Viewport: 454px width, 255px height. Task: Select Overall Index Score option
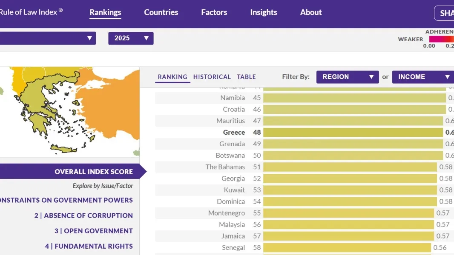pos(93,172)
